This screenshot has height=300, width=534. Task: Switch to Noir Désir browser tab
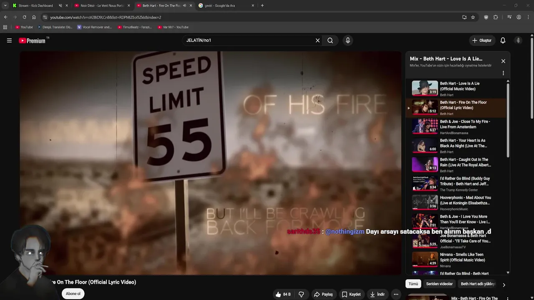(102, 5)
